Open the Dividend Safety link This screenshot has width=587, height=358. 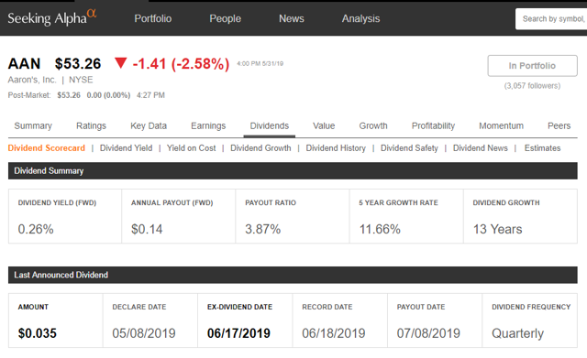tap(409, 148)
